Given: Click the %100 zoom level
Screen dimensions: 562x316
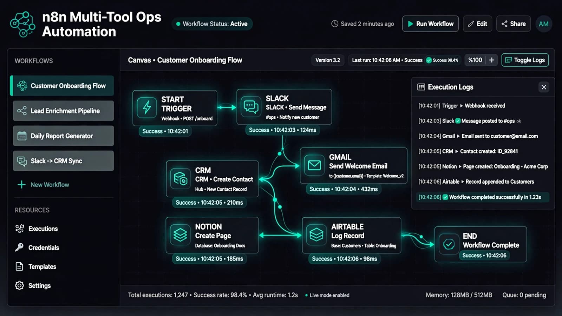Looking at the screenshot, I should point(475,60).
